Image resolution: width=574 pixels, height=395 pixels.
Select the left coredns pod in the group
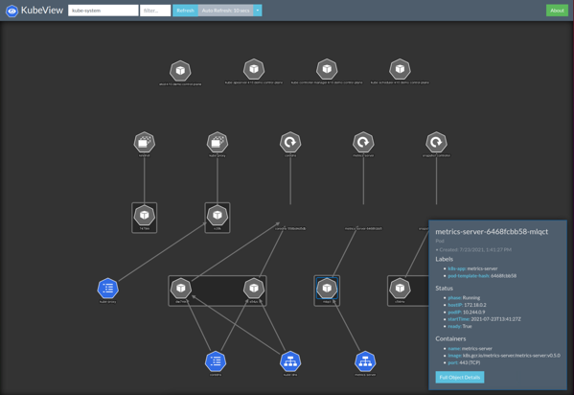point(181,288)
